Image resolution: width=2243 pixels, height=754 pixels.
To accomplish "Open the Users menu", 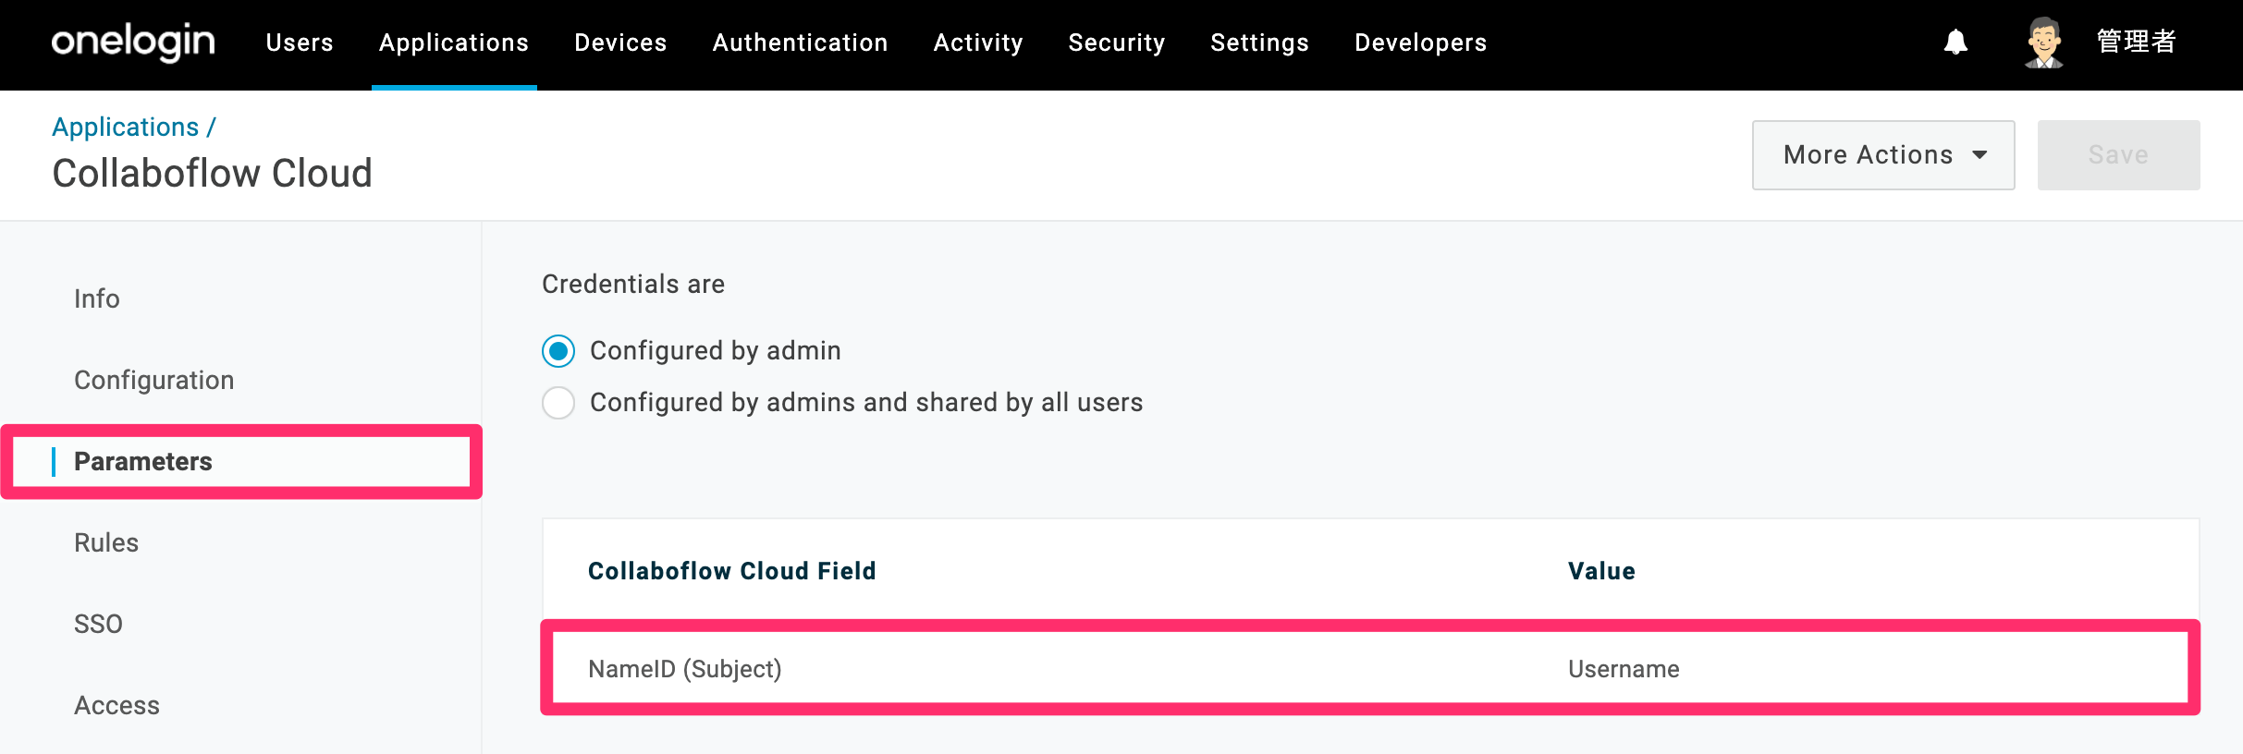I will click(300, 43).
